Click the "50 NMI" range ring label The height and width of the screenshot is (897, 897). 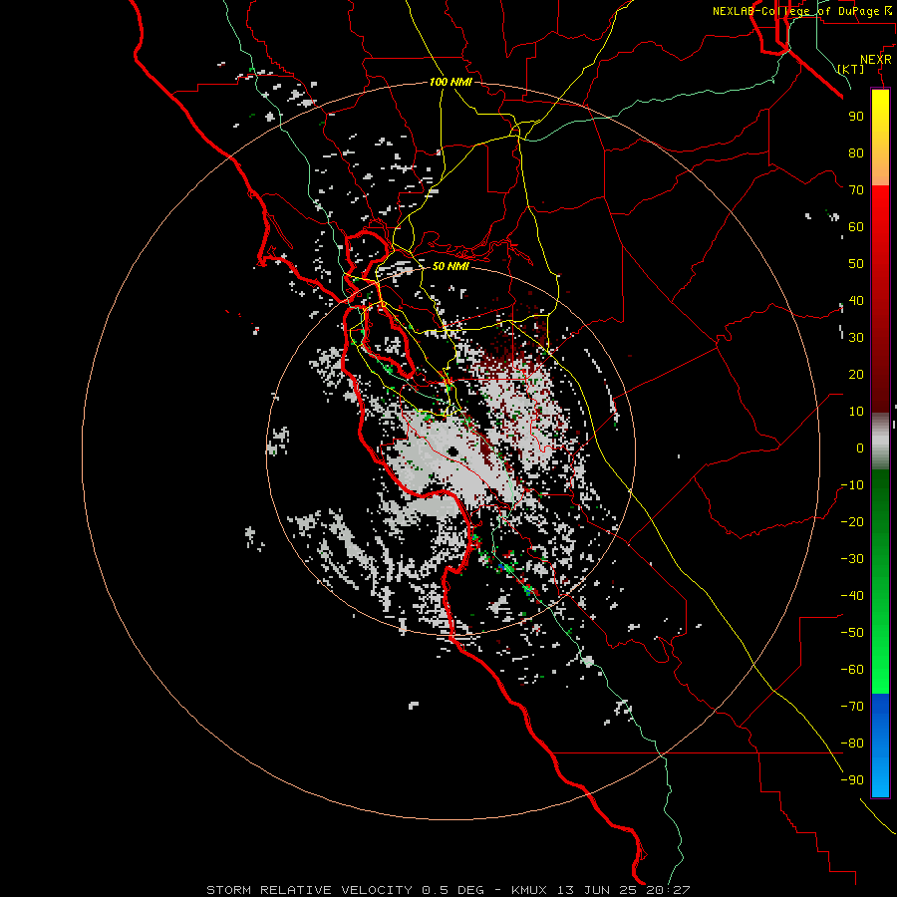click(x=450, y=266)
